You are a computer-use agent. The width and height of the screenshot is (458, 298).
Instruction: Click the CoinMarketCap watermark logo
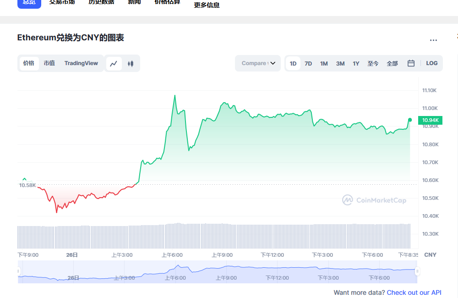pyautogui.click(x=374, y=200)
